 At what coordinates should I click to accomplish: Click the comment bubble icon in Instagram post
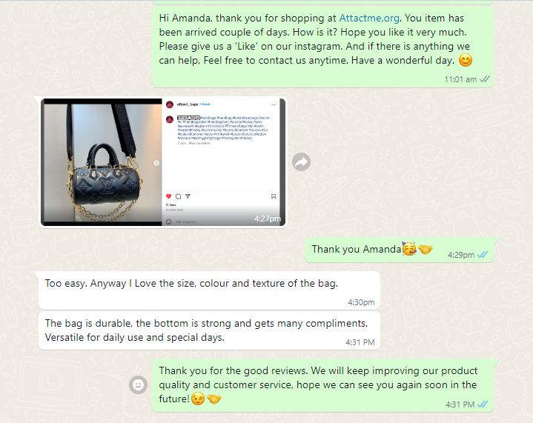[x=178, y=196]
